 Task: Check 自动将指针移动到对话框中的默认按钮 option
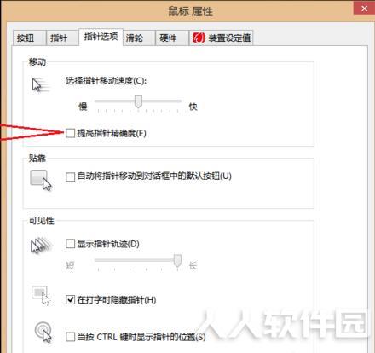pos(70,176)
